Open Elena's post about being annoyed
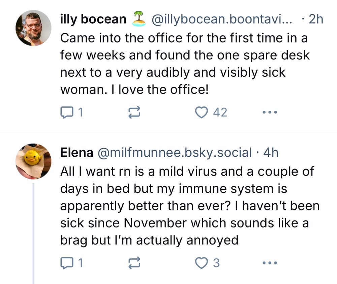Viewport: 337px width, 284px height. pos(189,206)
